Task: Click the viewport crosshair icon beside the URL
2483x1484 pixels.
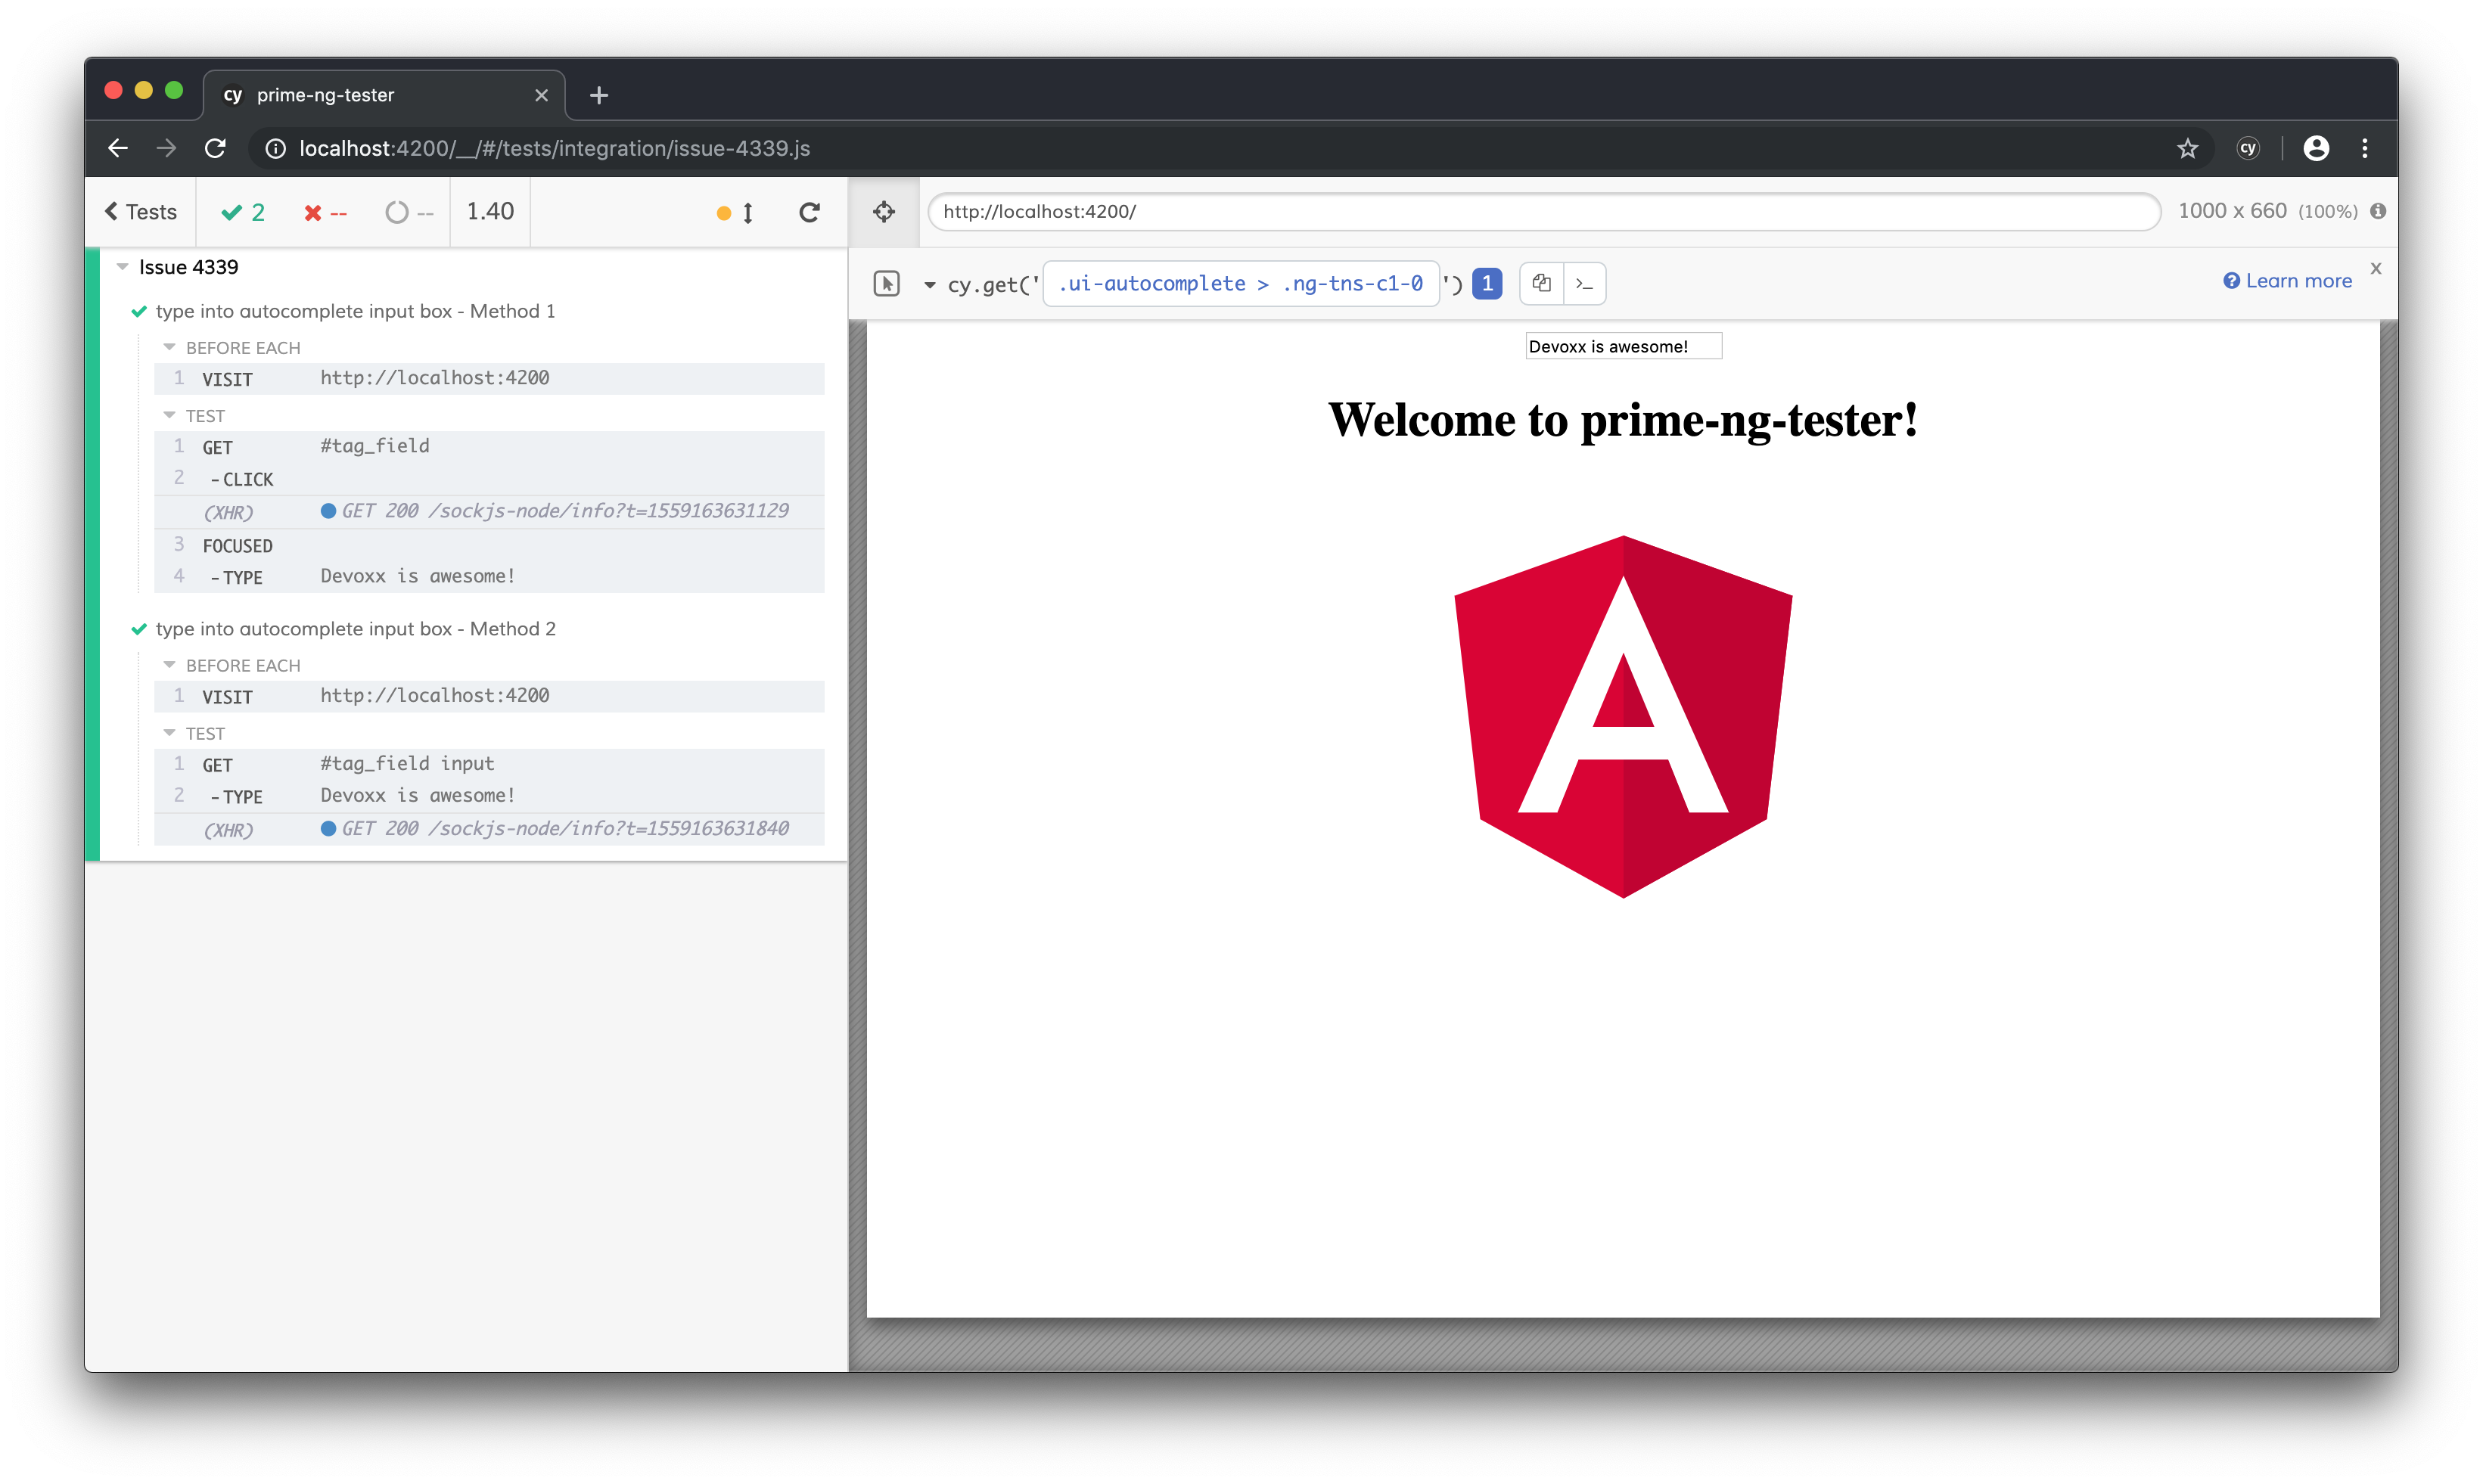Action: (884, 211)
